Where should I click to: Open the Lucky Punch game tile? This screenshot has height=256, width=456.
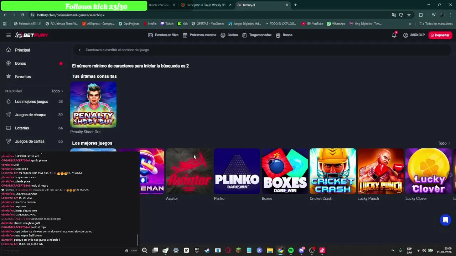tap(380, 171)
